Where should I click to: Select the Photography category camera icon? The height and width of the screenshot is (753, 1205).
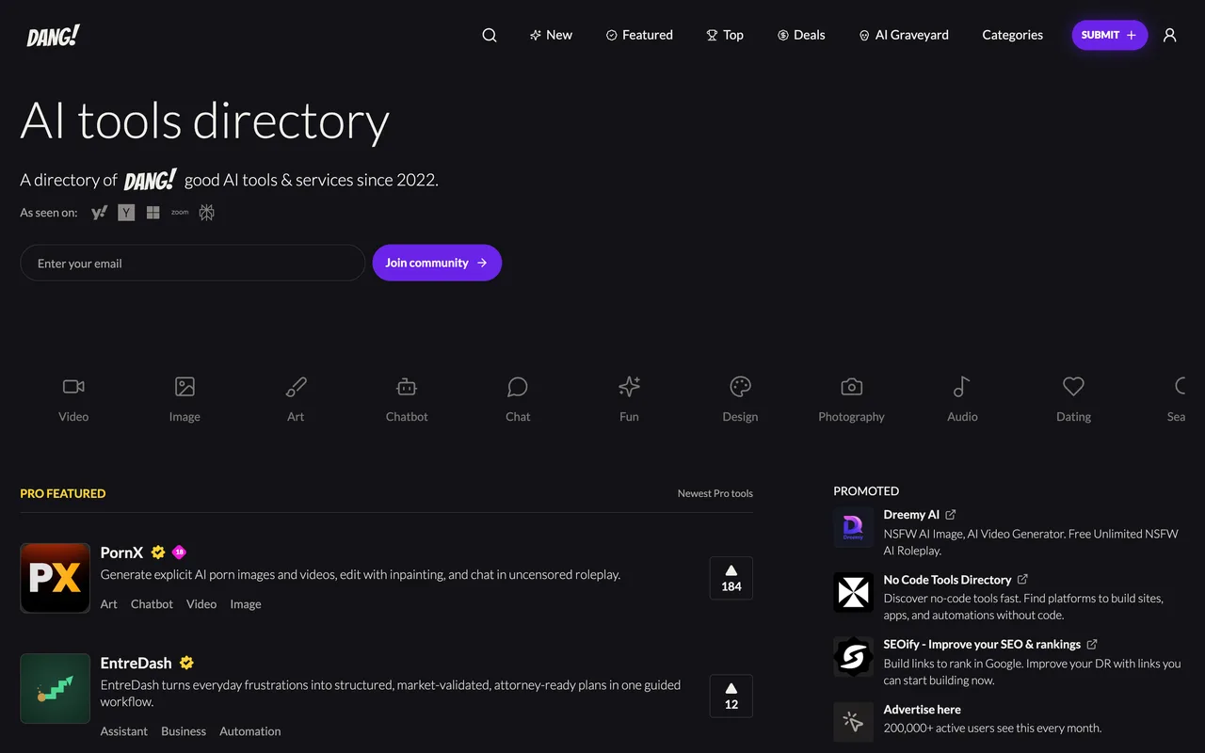pyautogui.click(x=851, y=386)
